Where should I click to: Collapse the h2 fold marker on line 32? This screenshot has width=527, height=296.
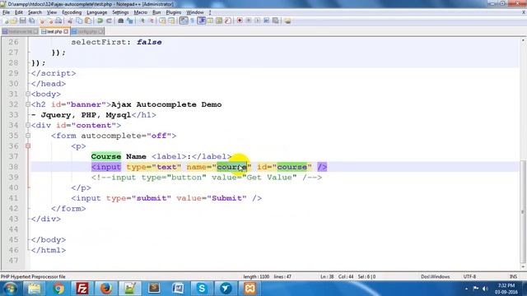coord(28,104)
